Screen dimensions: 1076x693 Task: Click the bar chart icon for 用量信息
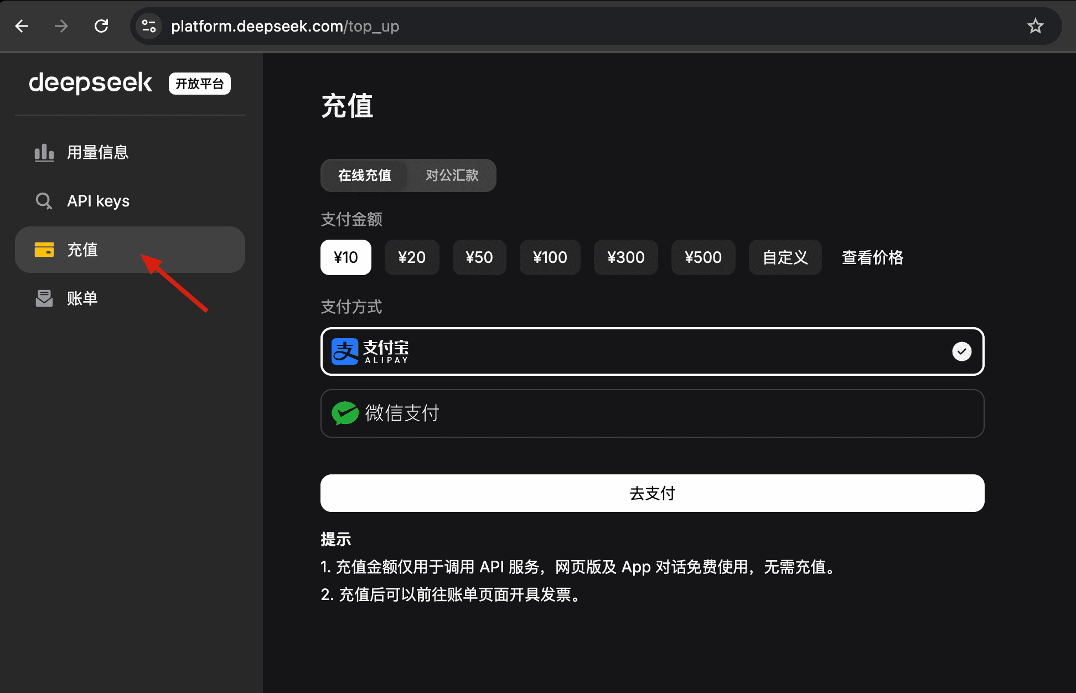click(x=44, y=152)
